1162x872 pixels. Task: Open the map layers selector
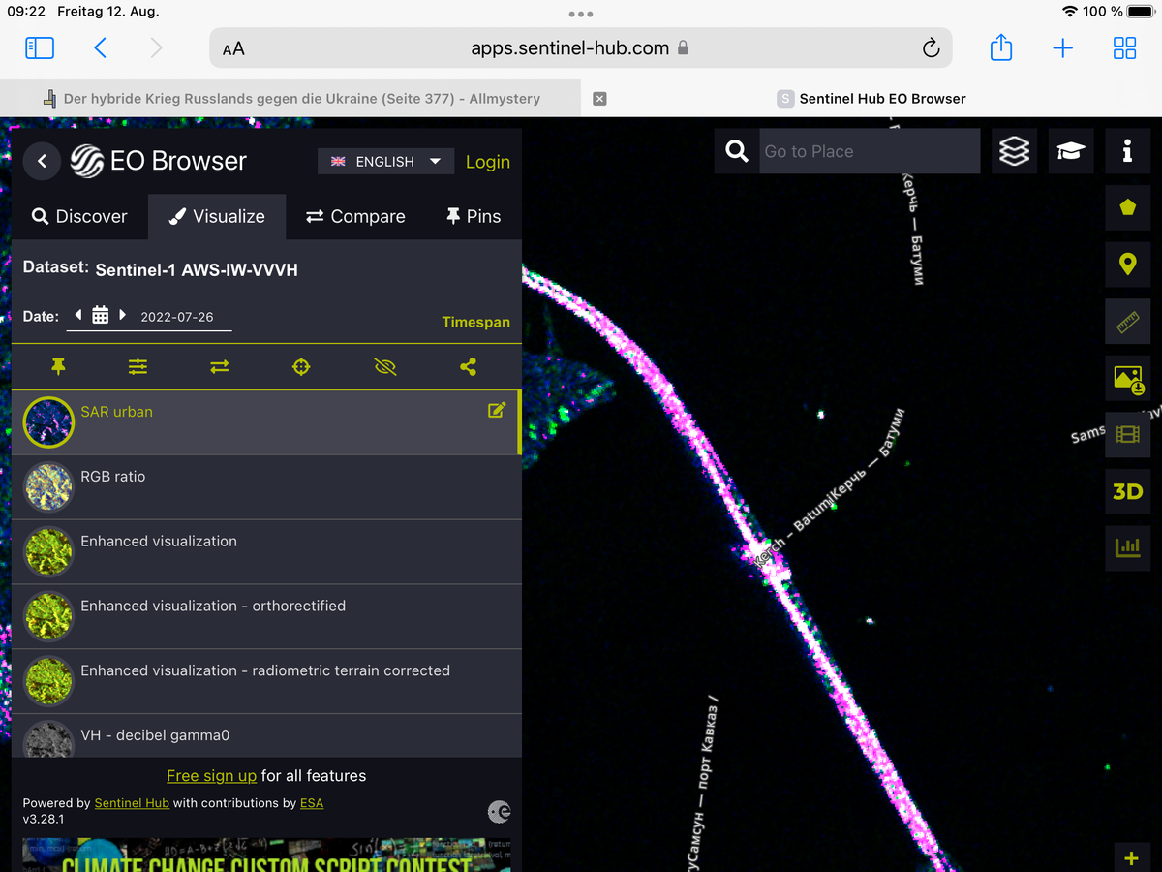(x=1014, y=151)
